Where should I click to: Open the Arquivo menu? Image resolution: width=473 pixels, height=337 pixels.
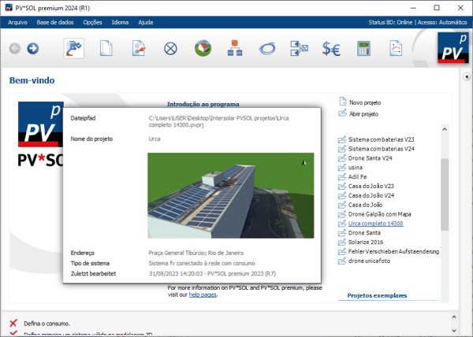17,22
